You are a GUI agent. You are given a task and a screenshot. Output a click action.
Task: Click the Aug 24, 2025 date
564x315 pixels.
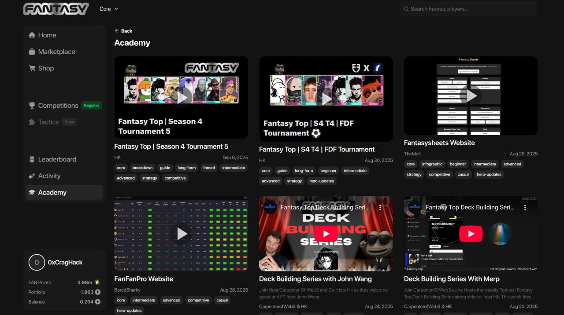click(378, 307)
